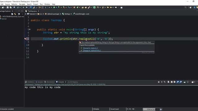Apply quick fix Change to replaceFirst
The width and height of the screenshot is (198, 111).
coord(92,50)
